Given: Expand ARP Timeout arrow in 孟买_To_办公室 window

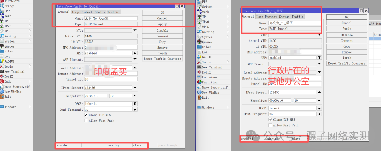Looking at the screenshot, I should pos(135,59).
